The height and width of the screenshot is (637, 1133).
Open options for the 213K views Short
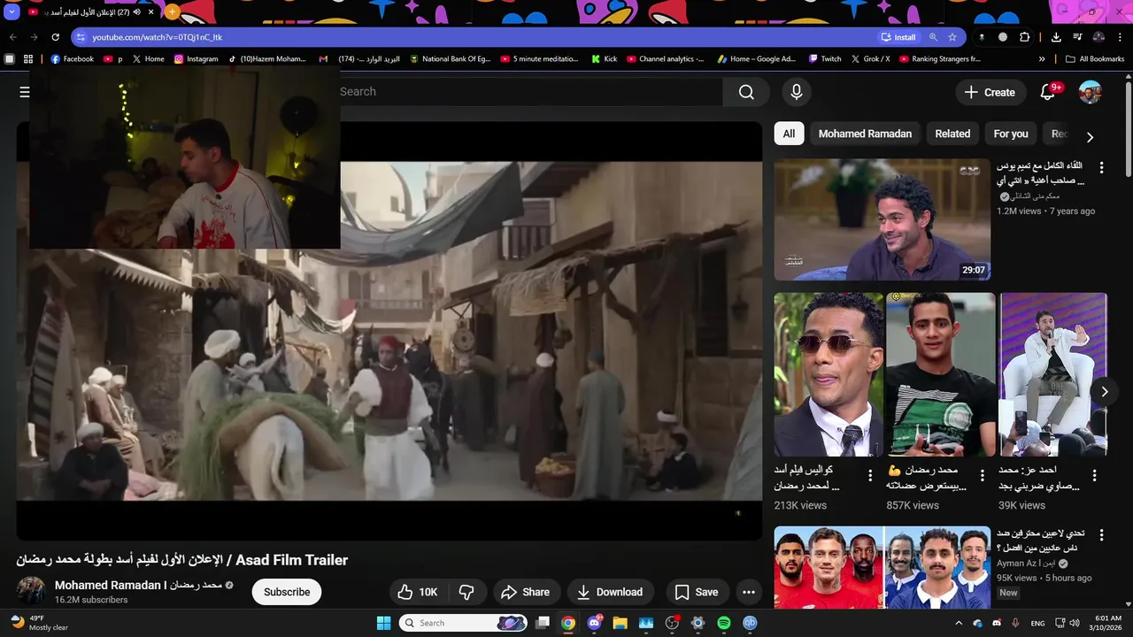tap(870, 476)
